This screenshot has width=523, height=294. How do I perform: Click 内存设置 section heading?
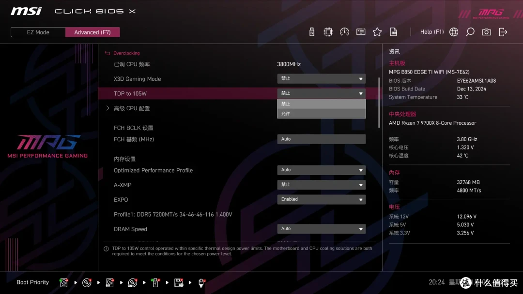124,159
